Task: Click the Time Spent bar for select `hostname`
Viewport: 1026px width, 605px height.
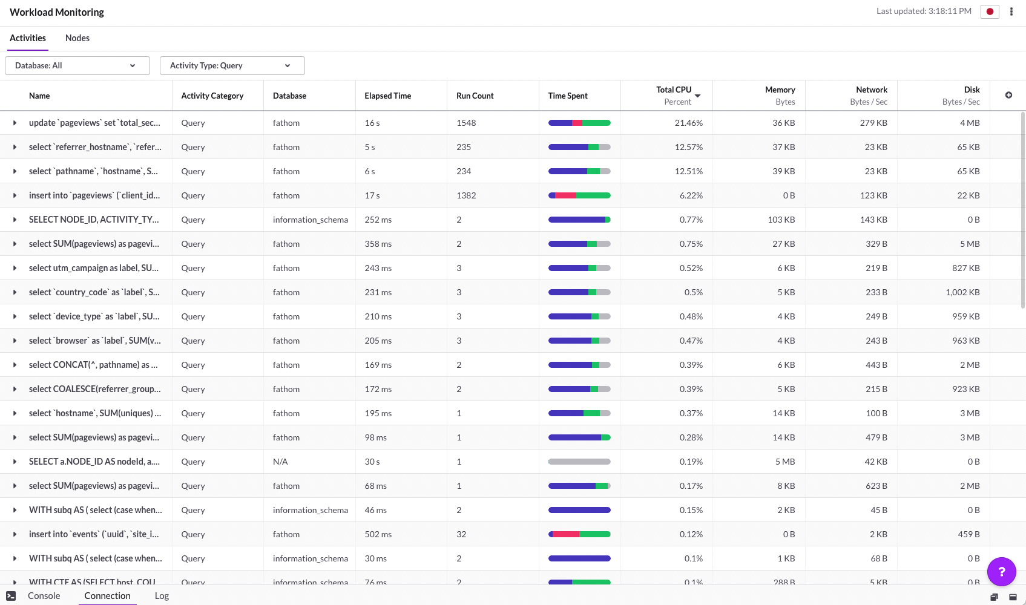Action: click(x=579, y=413)
